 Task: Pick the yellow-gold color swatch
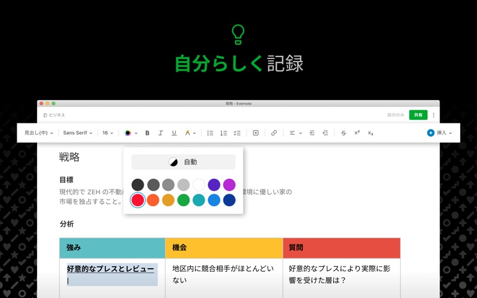(x=168, y=200)
